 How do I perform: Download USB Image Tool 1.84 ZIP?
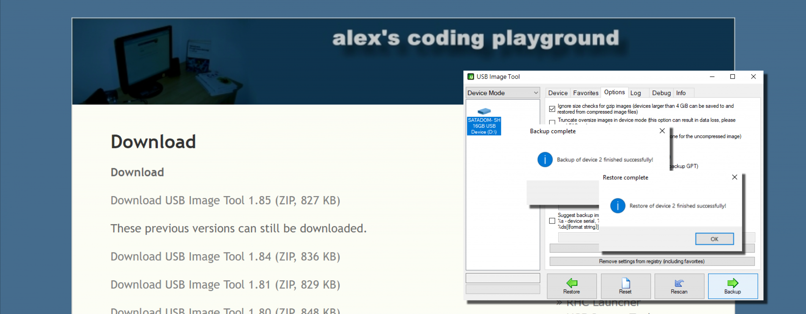tap(225, 257)
